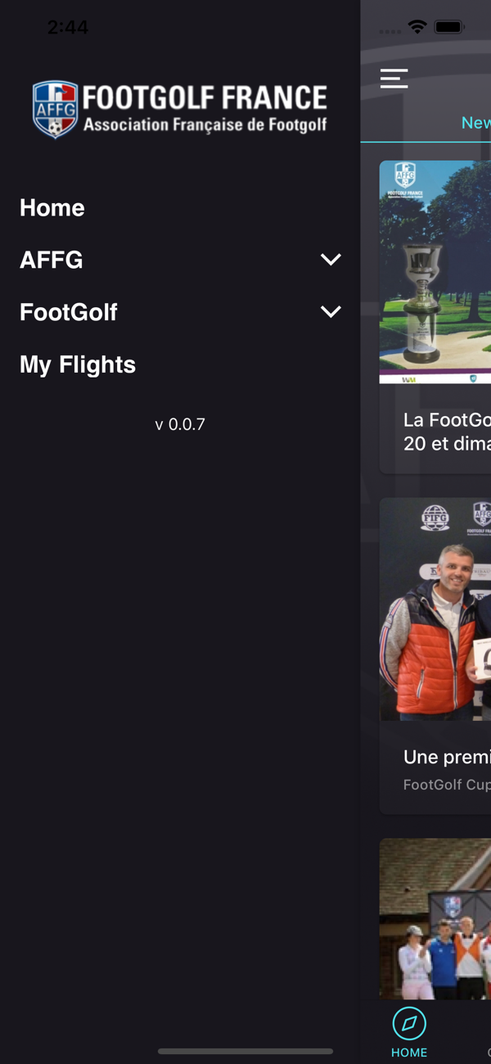Tap the HOME compass icon
This screenshot has height=1064, width=491.
click(x=409, y=1022)
